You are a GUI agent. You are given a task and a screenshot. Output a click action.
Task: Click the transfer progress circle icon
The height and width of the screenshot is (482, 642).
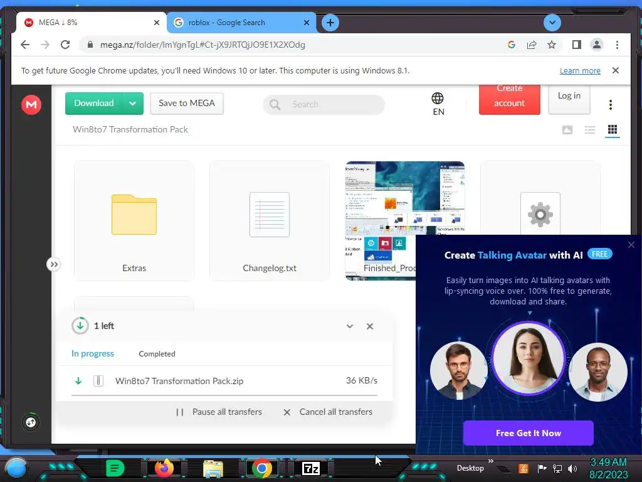click(x=80, y=326)
